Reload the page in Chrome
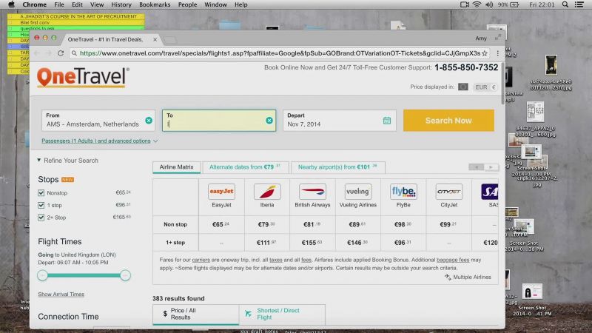This screenshot has width=592, height=333. (x=61, y=53)
